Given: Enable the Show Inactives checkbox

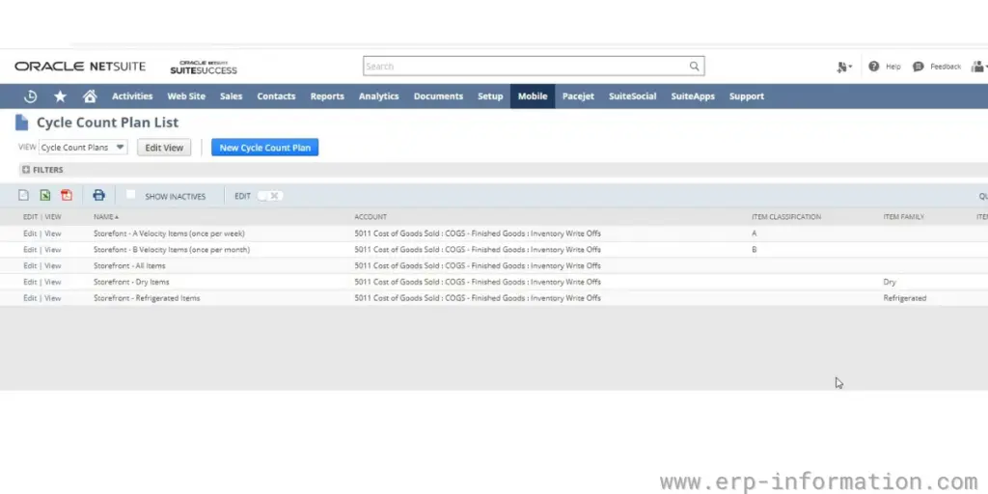Looking at the screenshot, I should (131, 195).
